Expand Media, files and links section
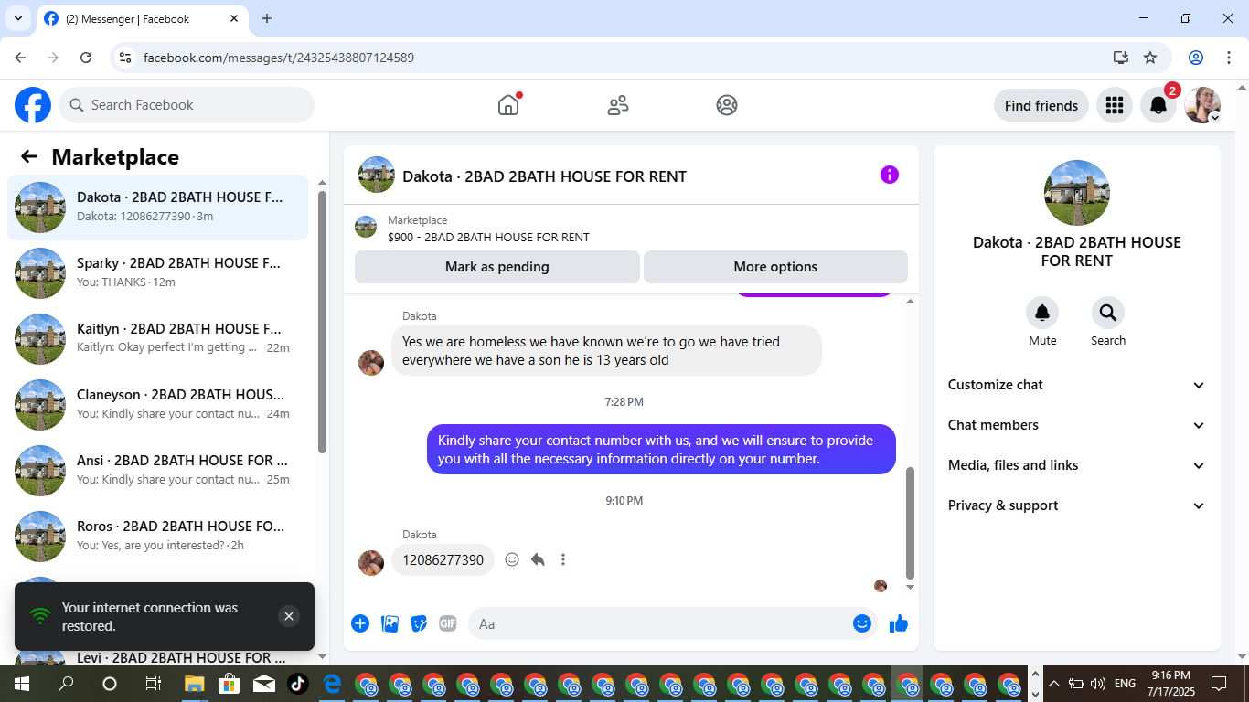 pos(1076,465)
